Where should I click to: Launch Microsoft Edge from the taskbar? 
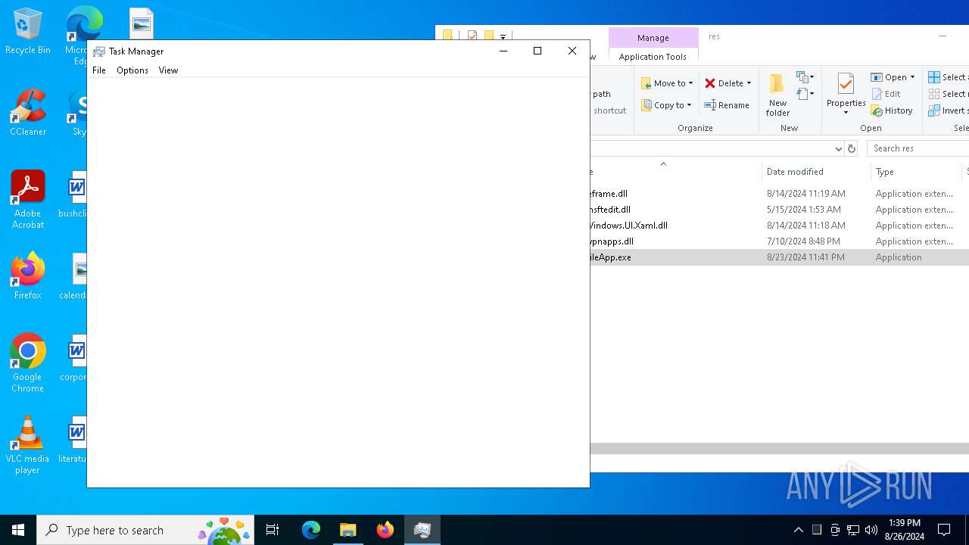coord(311,530)
